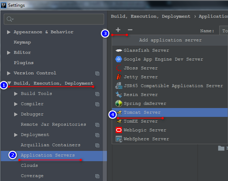Choose JSR45 Compatible Application Server
Image resolution: width=228 pixels, height=181 pixels.
[x=170, y=86]
